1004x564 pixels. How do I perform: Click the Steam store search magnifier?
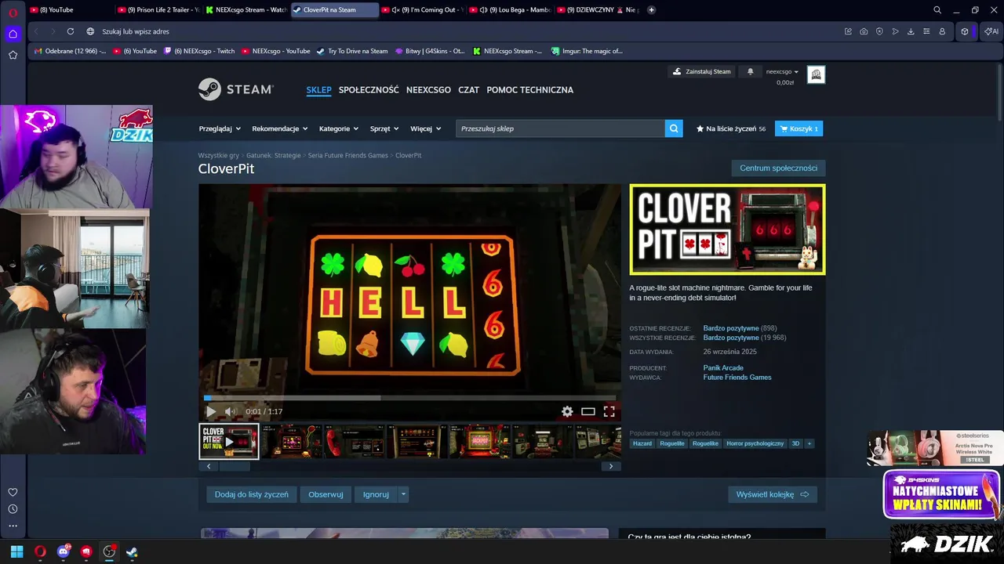674,128
